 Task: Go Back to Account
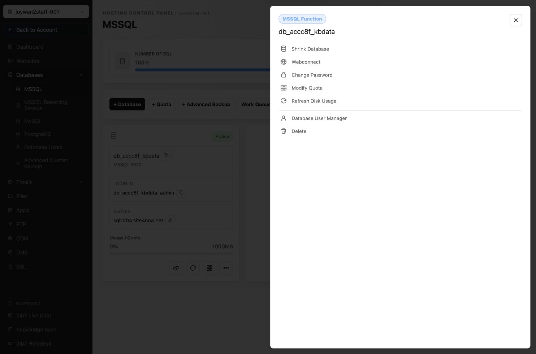pos(46,30)
